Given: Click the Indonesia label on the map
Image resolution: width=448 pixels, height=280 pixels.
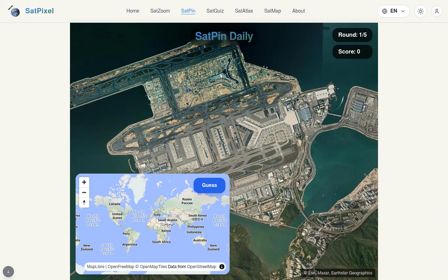Looking at the screenshot, I should click(194, 232).
